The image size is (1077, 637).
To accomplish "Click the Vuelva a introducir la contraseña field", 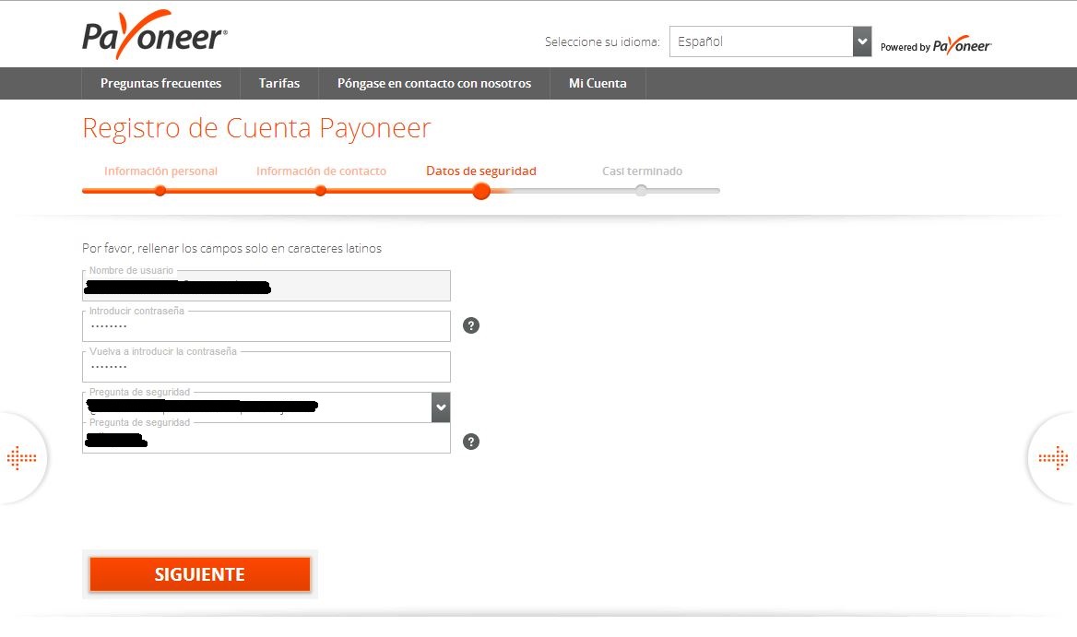I will coord(266,368).
